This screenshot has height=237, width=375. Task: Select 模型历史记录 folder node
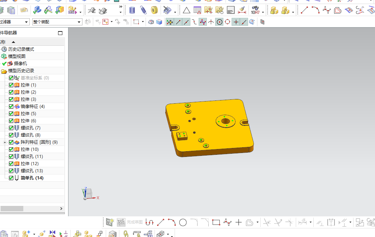click(21, 71)
